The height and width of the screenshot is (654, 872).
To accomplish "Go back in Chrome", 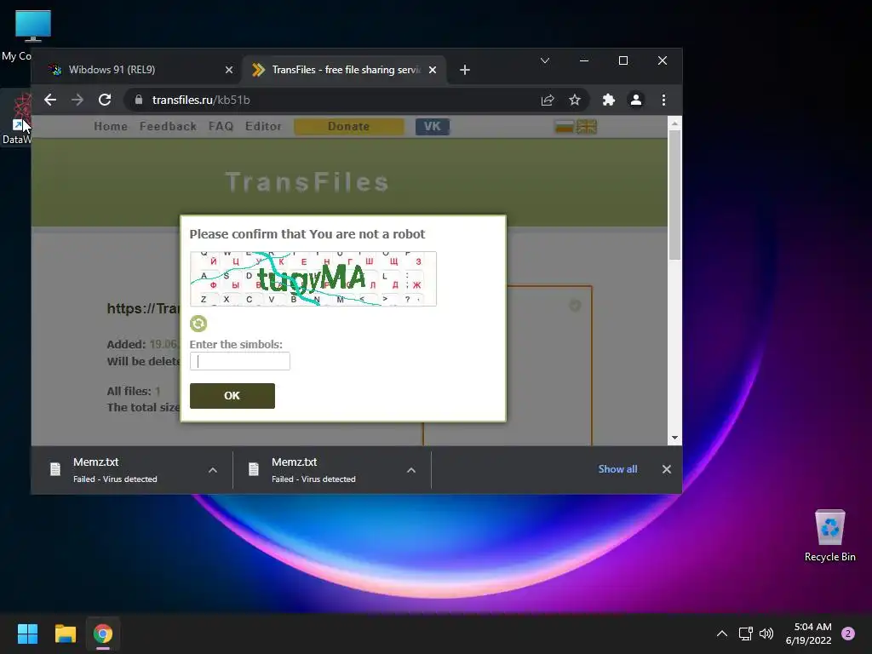I will pos(50,100).
